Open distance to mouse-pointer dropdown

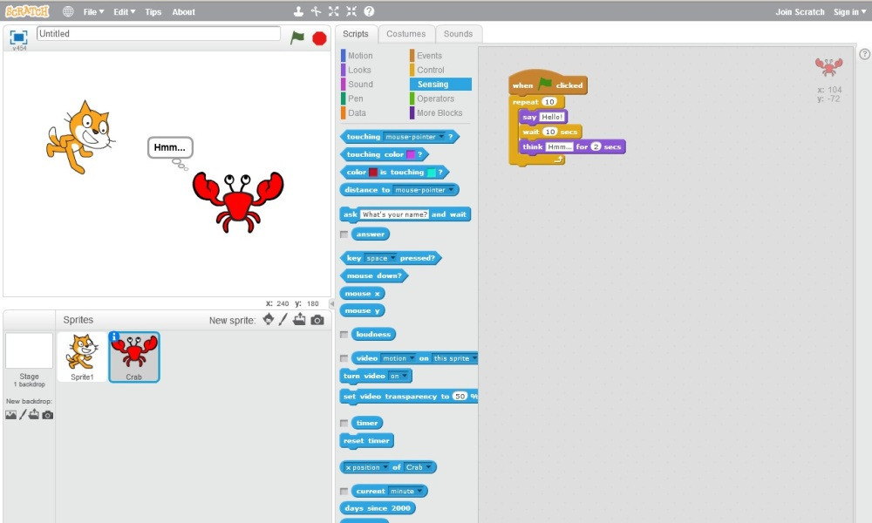tap(424, 190)
